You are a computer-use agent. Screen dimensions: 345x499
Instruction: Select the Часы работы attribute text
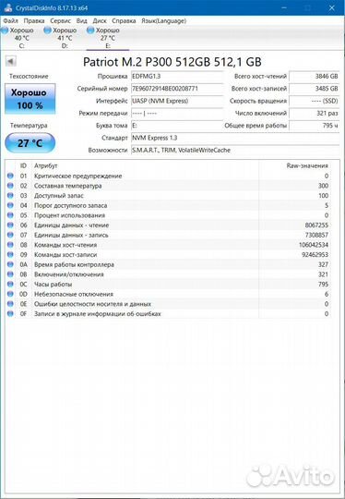tap(54, 285)
